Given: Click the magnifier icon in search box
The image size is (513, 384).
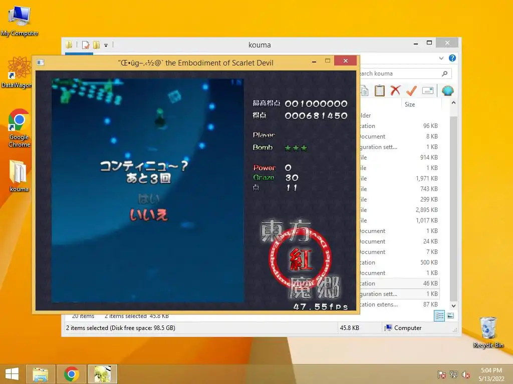Looking at the screenshot, I should [445, 73].
